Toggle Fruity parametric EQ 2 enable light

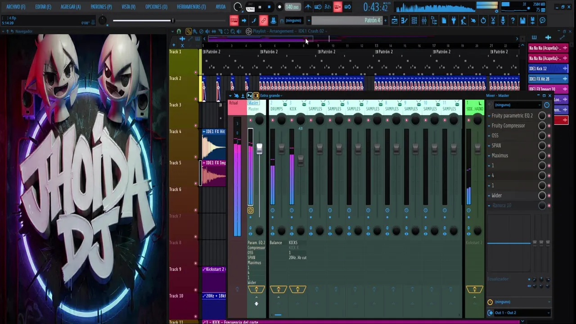click(549, 116)
